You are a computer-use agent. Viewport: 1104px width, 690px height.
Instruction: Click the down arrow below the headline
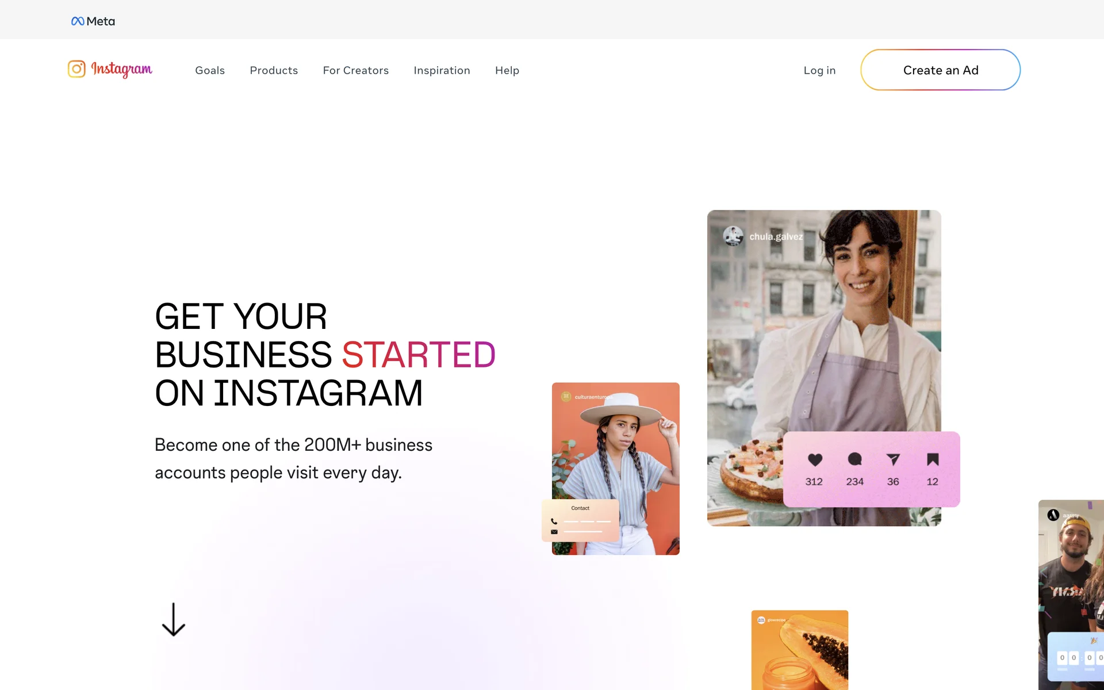[173, 619]
